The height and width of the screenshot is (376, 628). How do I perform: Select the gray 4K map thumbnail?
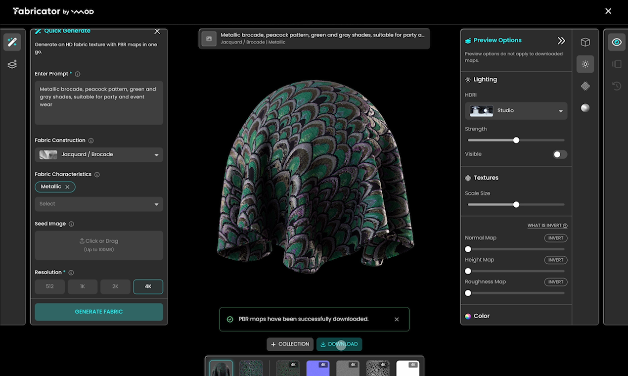pyautogui.click(x=348, y=368)
